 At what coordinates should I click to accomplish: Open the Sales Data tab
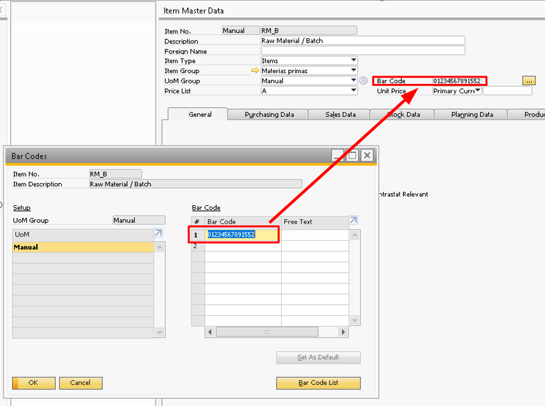coord(340,114)
